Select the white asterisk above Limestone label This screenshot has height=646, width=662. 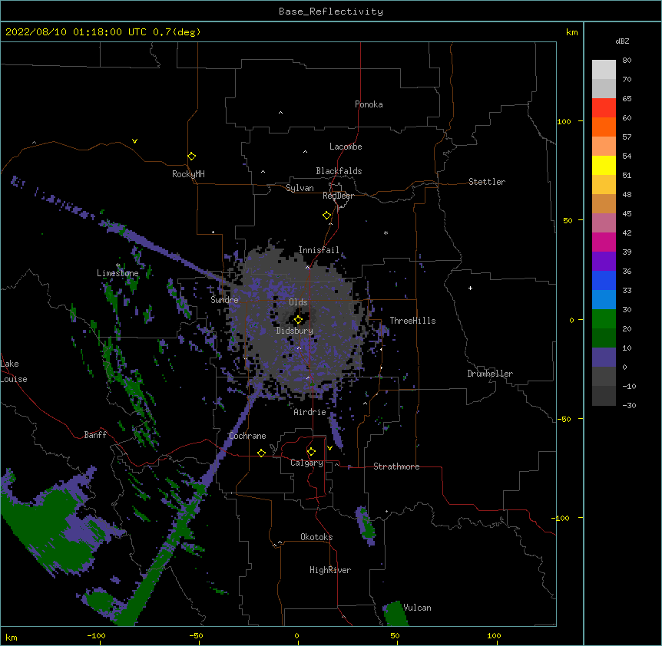point(118,265)
